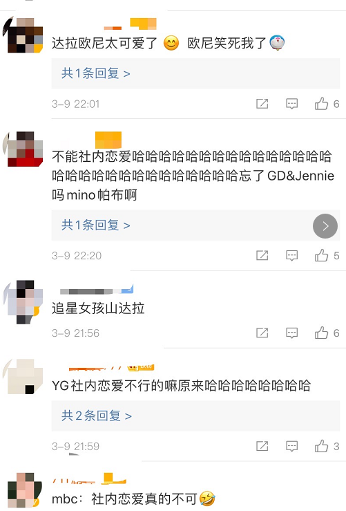Viewport: 346px width, 511px height.
Task: Open the avatar of the 达拉欧尼 commenter
Action: [23, 35]
